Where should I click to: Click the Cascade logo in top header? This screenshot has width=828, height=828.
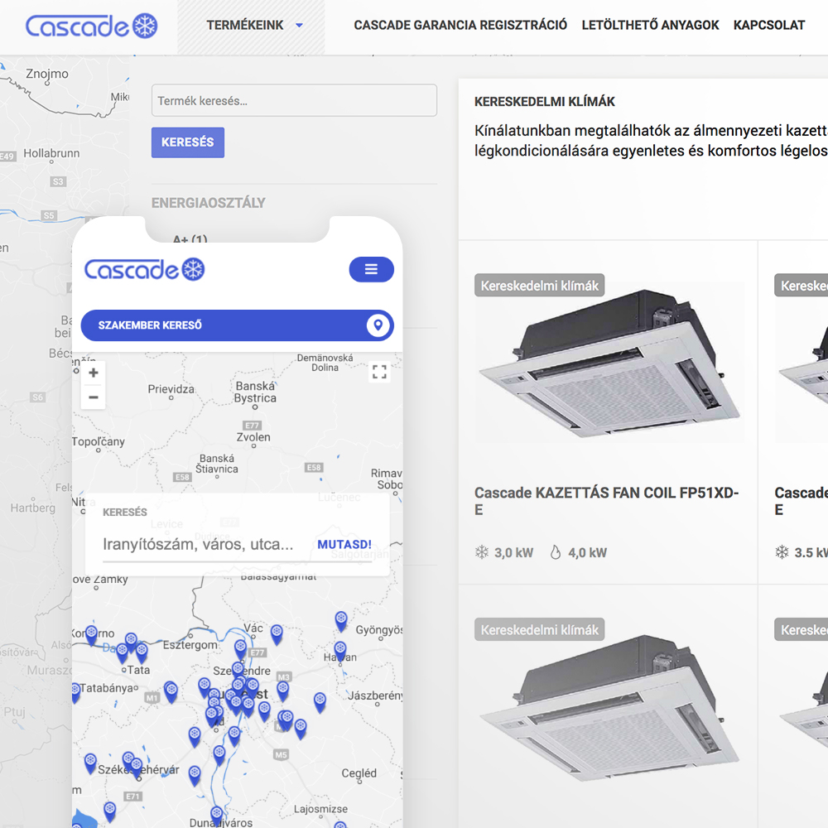(x=91, y=26)
